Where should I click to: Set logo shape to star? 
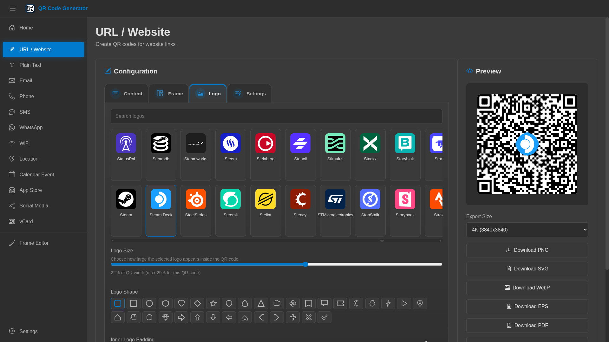point(213,303)
